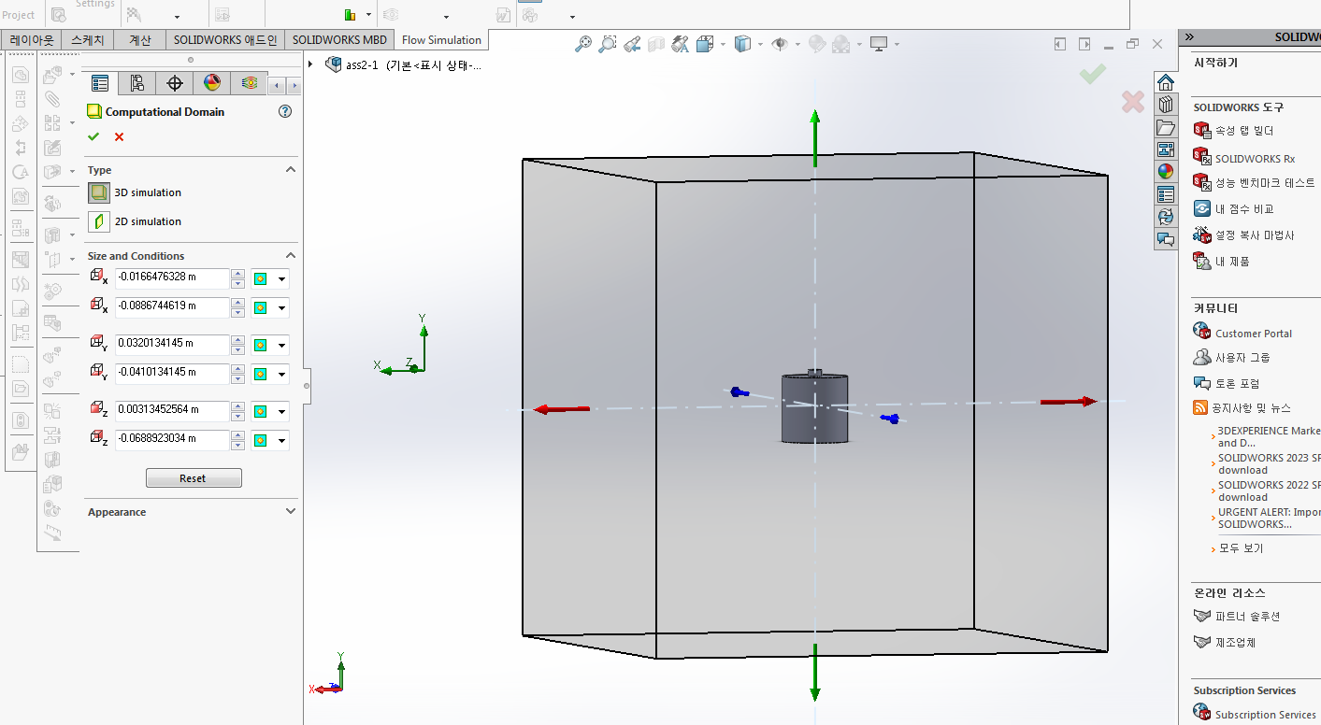Screen dimensions: 1321x725
Task: Select 2D simulation type
Action: click(98, 221)
